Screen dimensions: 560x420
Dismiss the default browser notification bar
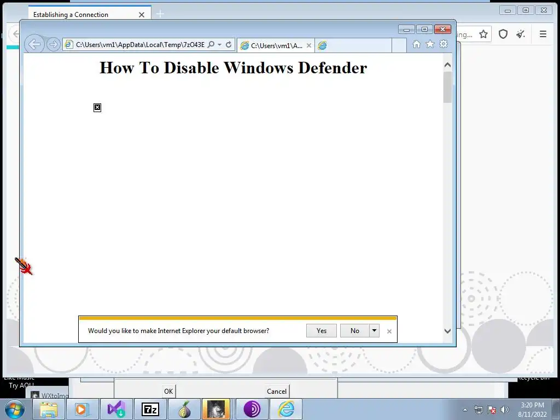[389, 331]
